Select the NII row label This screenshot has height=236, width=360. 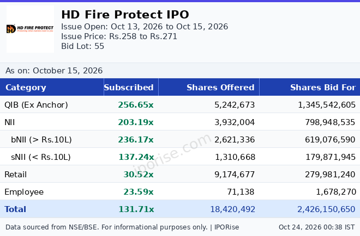point(10,122)
